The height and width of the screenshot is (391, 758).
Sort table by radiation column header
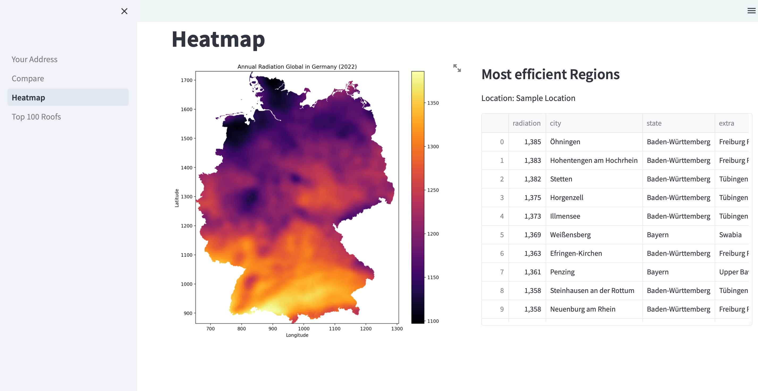[527, 123]
